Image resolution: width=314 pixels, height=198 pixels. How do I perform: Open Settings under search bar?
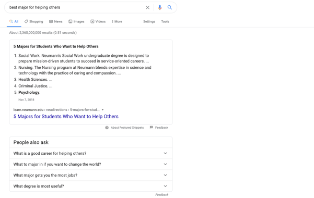149,21
